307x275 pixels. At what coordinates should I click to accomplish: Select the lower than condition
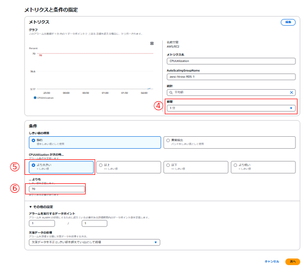coord(263,167)
